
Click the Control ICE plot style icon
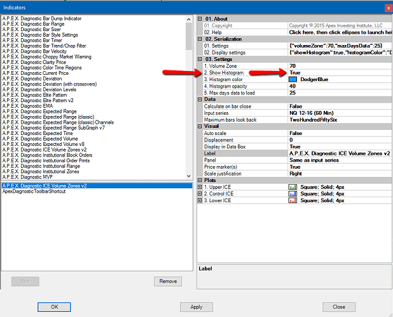[x=293, y=193]
